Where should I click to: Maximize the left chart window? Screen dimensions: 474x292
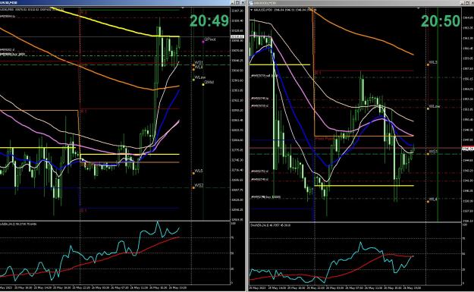pyautogui.click(x=238, y=3)
